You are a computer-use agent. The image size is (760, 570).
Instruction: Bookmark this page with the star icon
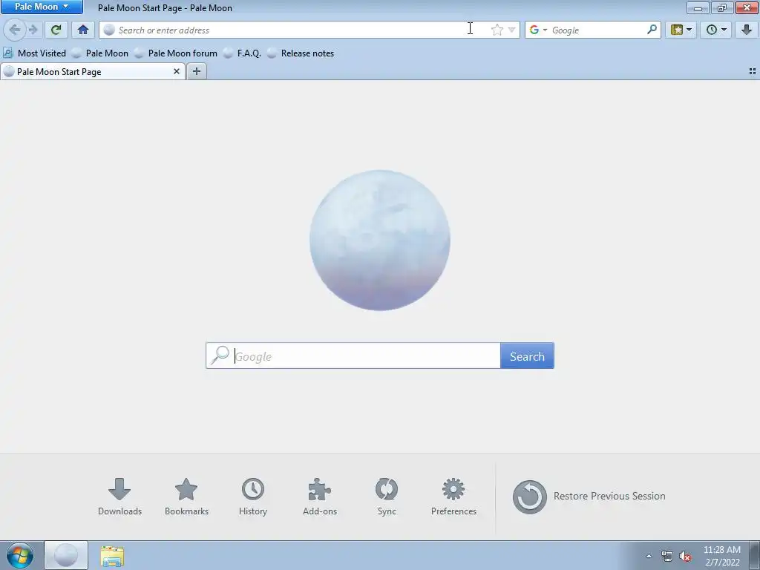point(497,30)
